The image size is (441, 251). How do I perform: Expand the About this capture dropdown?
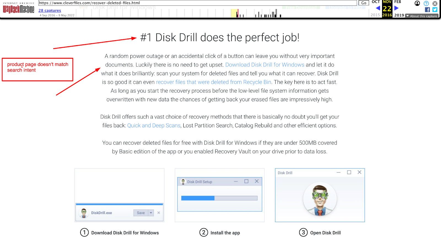click(x=422, y=16)
